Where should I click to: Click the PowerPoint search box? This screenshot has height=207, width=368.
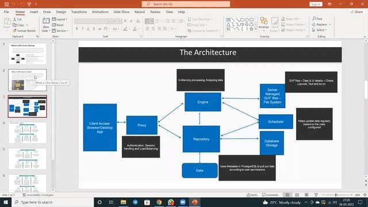(x=186, y=4)
